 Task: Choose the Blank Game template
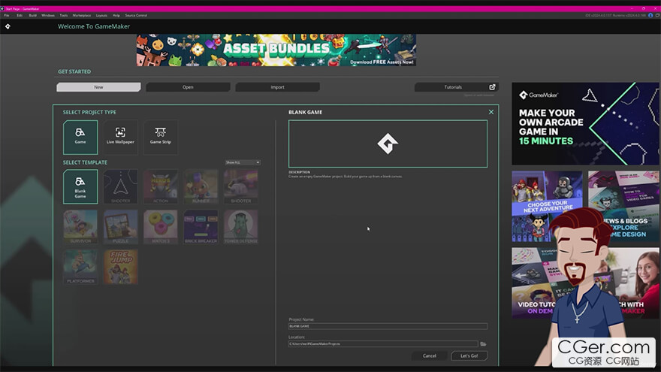pyautogui.click(x=80, y=187)
